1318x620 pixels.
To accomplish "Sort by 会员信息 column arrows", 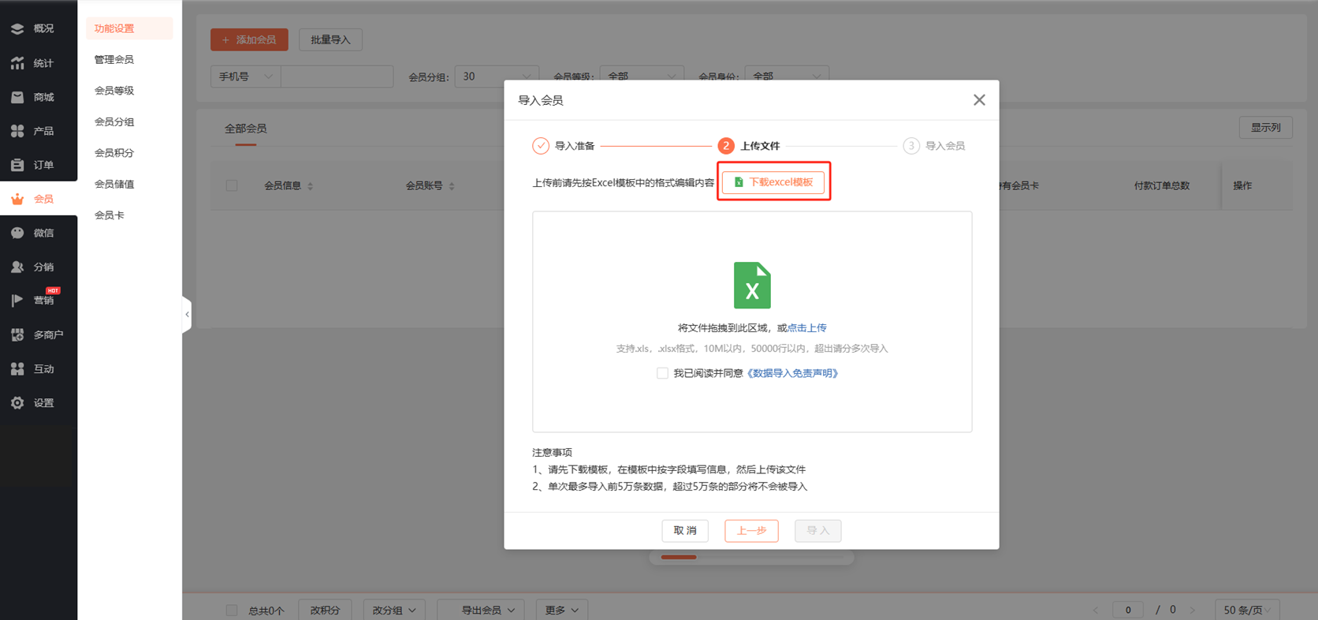I will (x=311, y=186).
